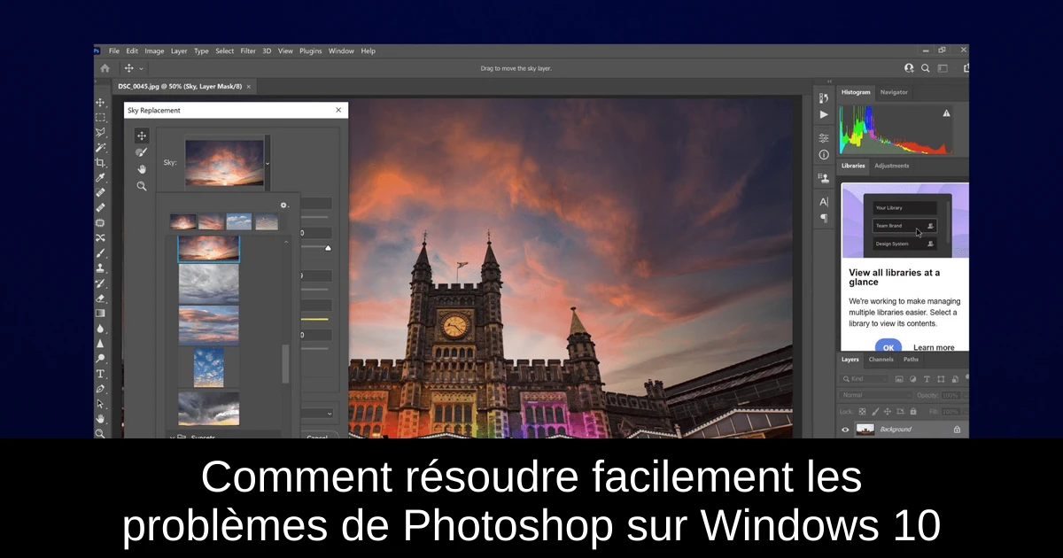Pick the Type tool in toolbar
This screenshot has width=1063, height=558.
click(100, 374)
